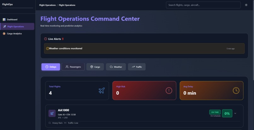Viewport: 254px width, 130px height.
Task: Switch to the Cargo tab
Action: [95, 67]
